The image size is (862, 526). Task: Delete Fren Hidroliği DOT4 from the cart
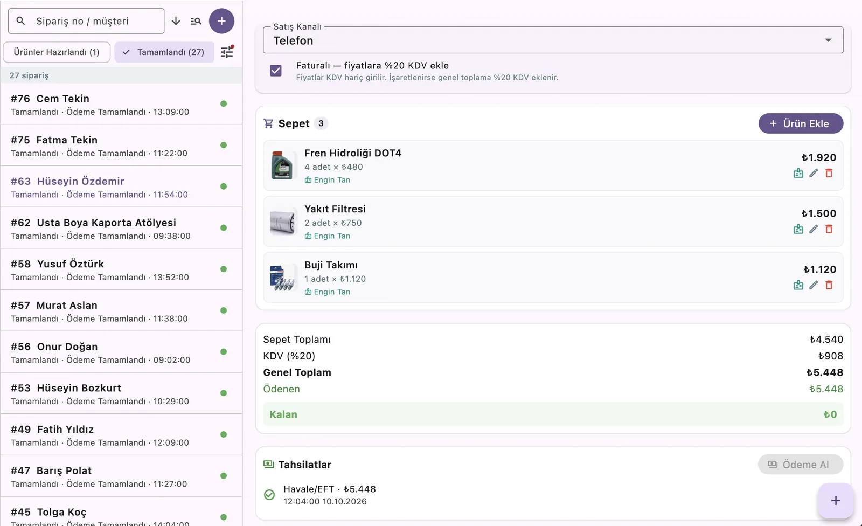pos(829,173)
